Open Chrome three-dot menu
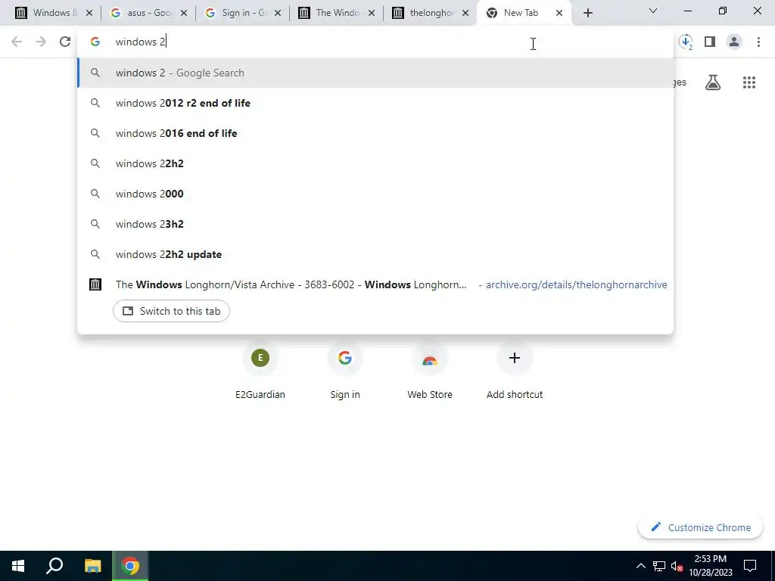 pyautogui.click(x=758, y=42)
